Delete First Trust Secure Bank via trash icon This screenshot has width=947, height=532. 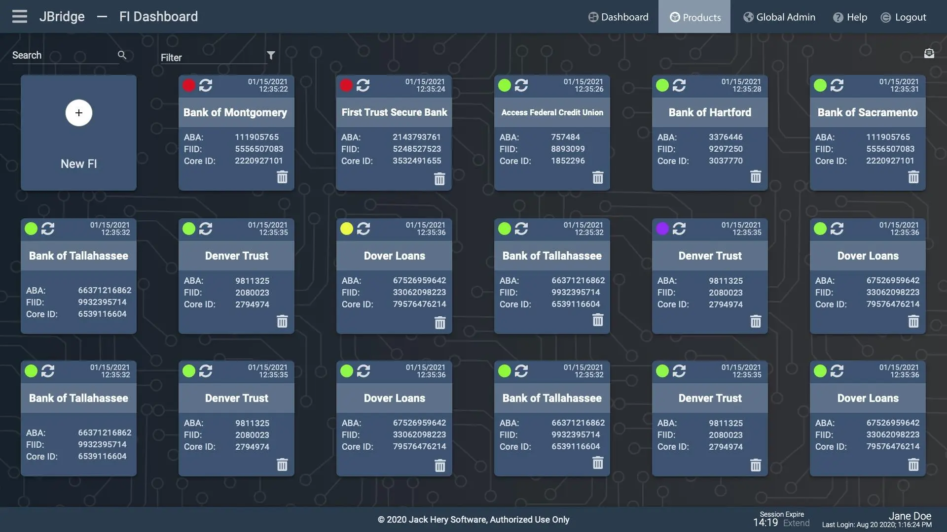coord(439,178)
